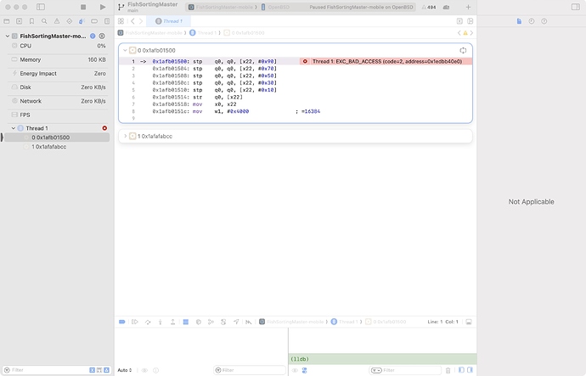The height and width of the screenshot is (376, 586).
Task: Show the Quick Help inspector
Action: [x=544, y=21]
